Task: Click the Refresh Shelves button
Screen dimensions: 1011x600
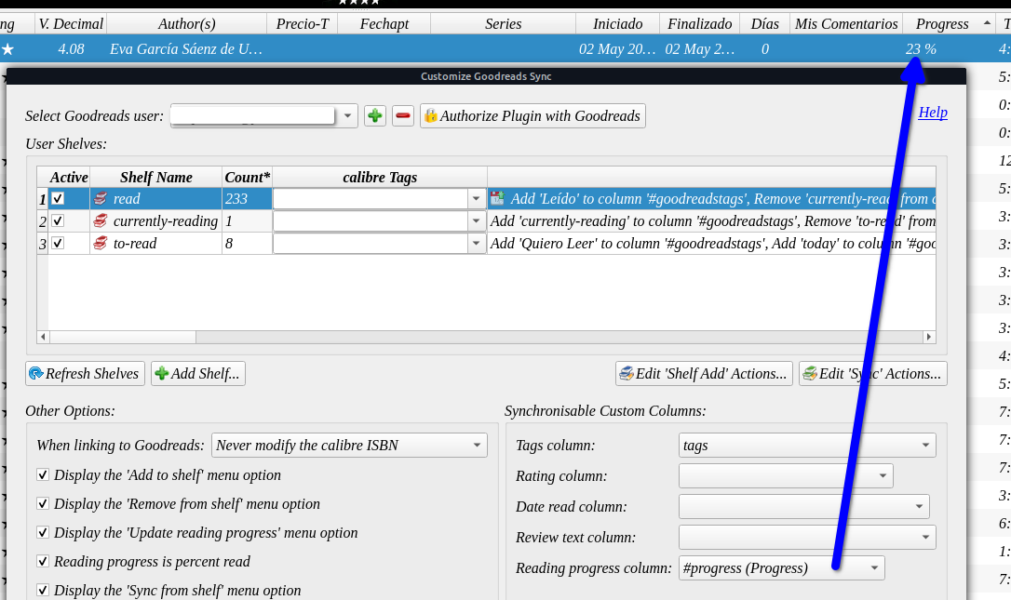Action: tap(85, 374)
